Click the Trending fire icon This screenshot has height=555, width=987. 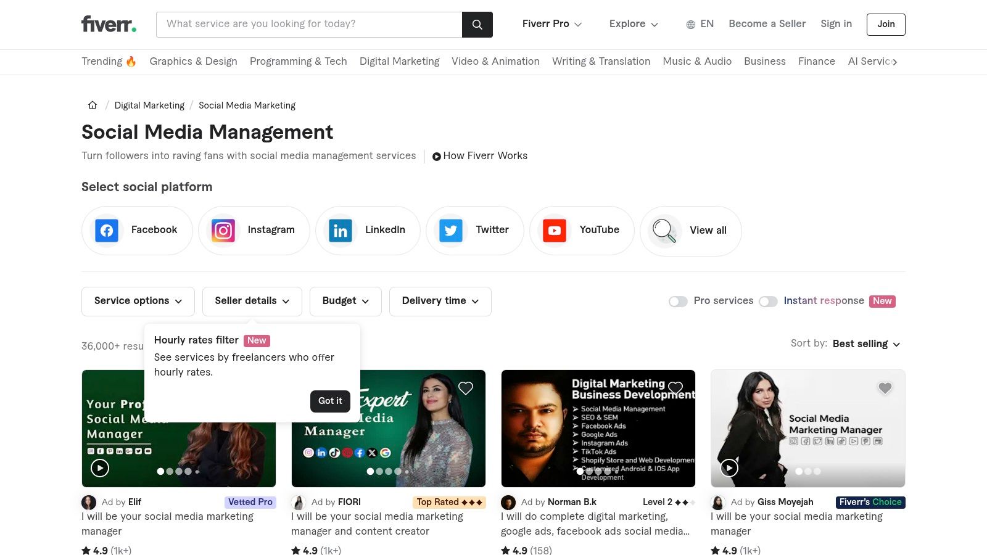(x=131, y=61)
